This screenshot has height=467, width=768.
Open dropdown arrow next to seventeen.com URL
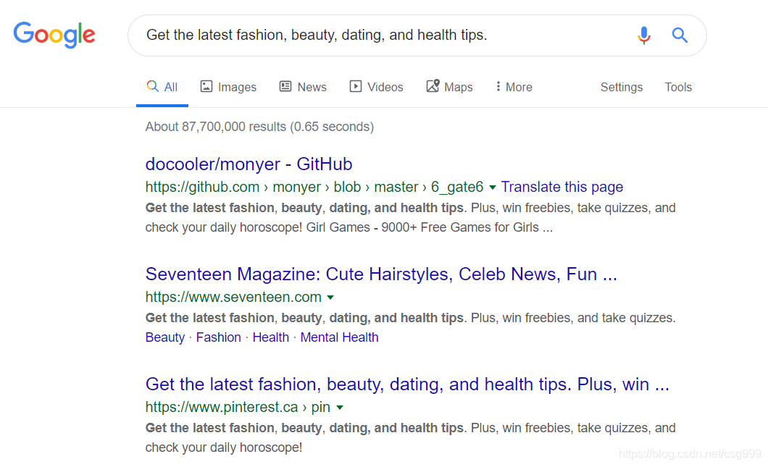pyautogui.click(x=330, y=298)
